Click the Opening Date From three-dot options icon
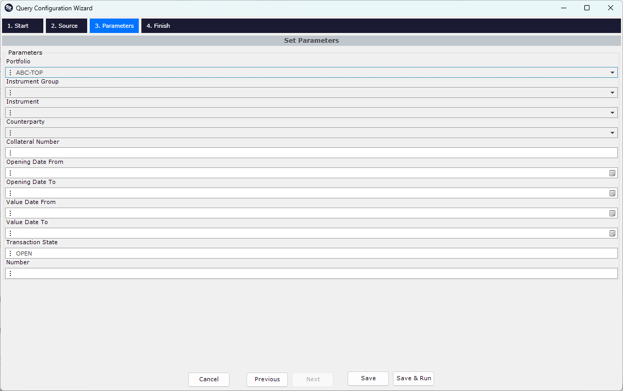This screenshot has width=623, height=391. 10,173
